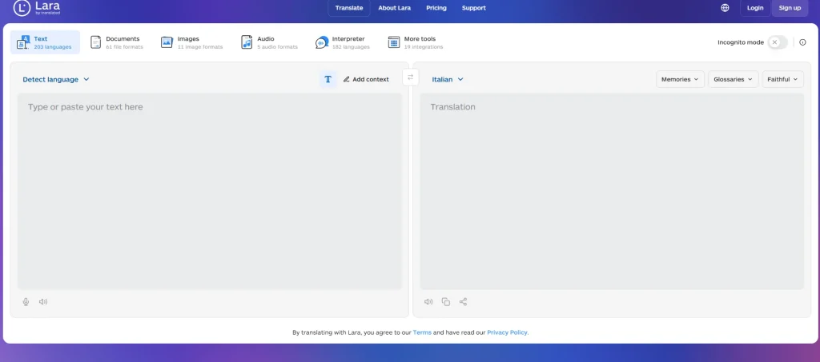Expand the Italian target language dropdown
The width and height of the screenshot is (820, 362).
click(x=448, y=79)
